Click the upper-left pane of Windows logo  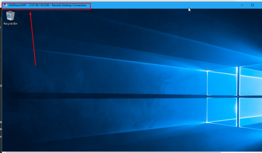click(222, 81)
